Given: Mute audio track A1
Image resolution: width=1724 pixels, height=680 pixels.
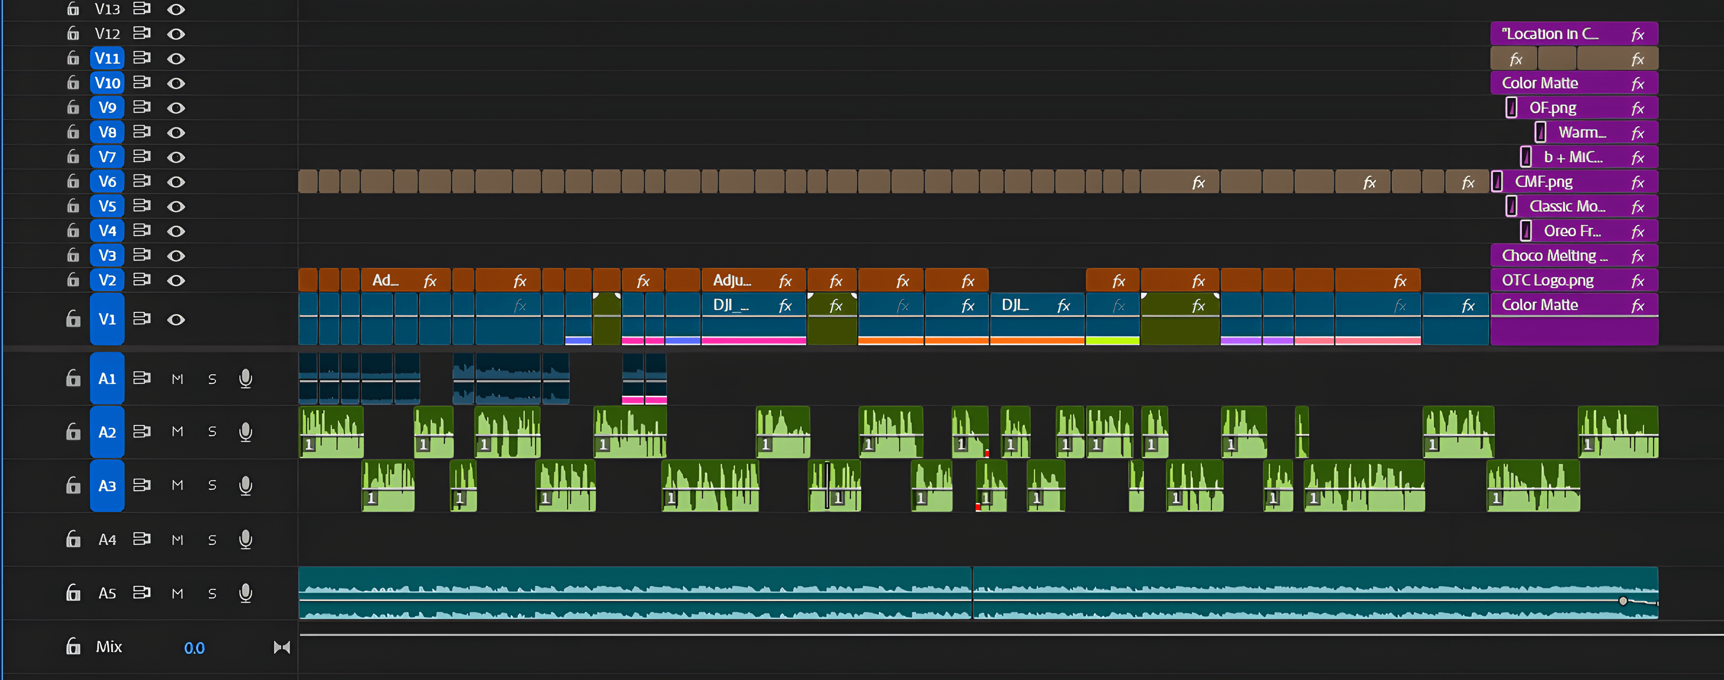Looking at the screenshot, I should coord(177,379).
